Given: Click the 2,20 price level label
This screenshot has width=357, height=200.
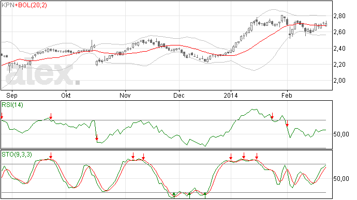Looking at the screenshot, I should pos(339,65).
